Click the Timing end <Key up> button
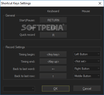 pyautogui.click(x=53, y=62)
